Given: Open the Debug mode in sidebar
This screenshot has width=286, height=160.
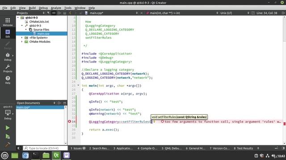Looking at the screenshot, I should (8, 56).
